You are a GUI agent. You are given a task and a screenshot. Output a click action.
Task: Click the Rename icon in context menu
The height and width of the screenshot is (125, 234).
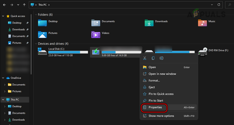pos(161,58)
